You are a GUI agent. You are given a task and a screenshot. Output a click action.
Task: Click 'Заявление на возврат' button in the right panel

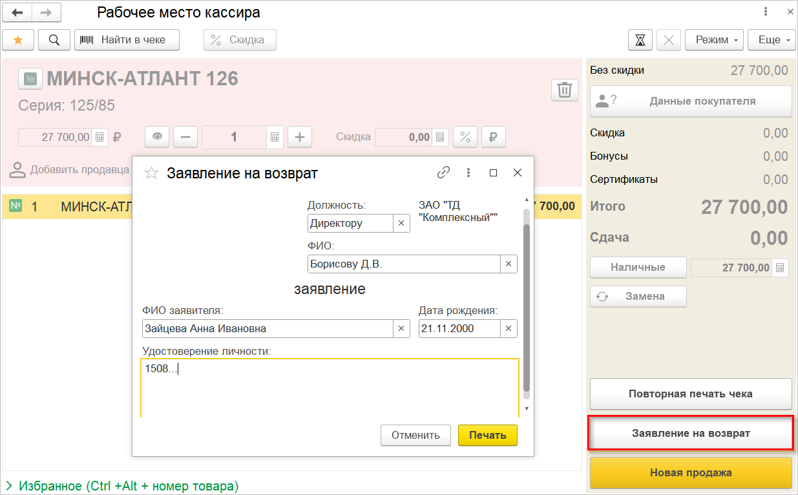point(691,433)
